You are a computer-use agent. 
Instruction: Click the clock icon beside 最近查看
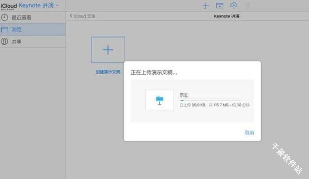5,18
